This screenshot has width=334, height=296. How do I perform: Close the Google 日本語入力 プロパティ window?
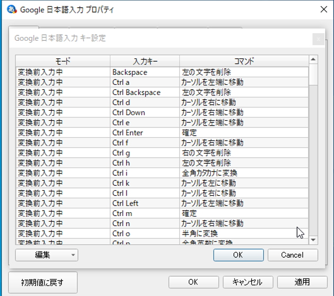click(x=324, y=9)
